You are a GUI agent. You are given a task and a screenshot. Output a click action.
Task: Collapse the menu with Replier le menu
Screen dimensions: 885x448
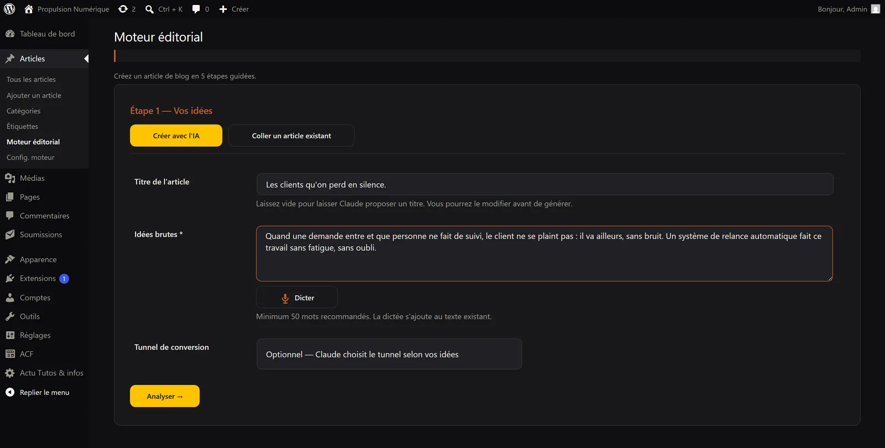click(x=44, y=392)
